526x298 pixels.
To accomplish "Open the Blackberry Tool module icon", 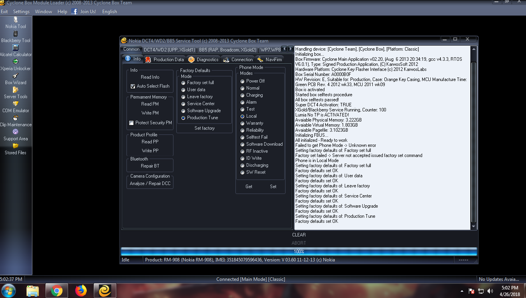I will pos(16,34).
